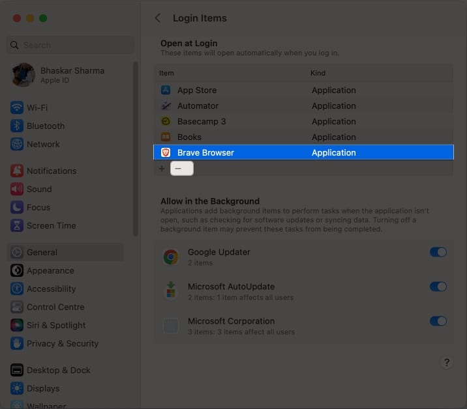Click the App Store app icon

166,90
